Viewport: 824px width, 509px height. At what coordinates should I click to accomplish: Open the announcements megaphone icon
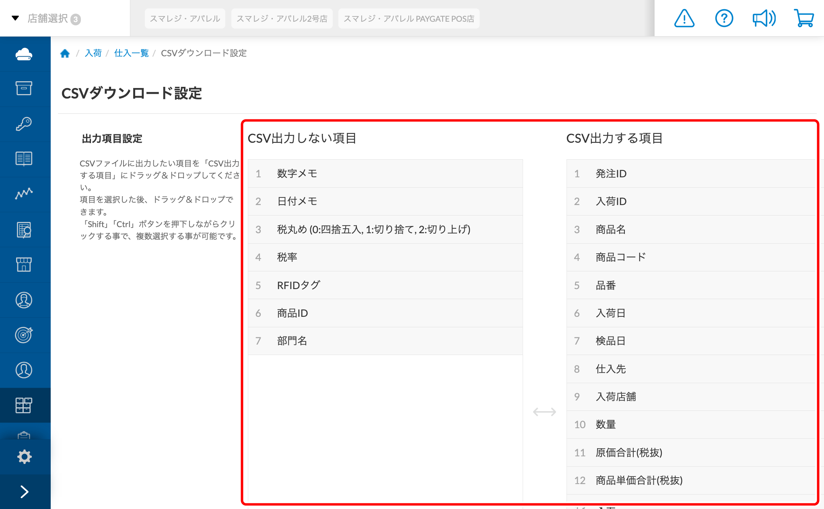pyautogui.click(x=764, y=18)
